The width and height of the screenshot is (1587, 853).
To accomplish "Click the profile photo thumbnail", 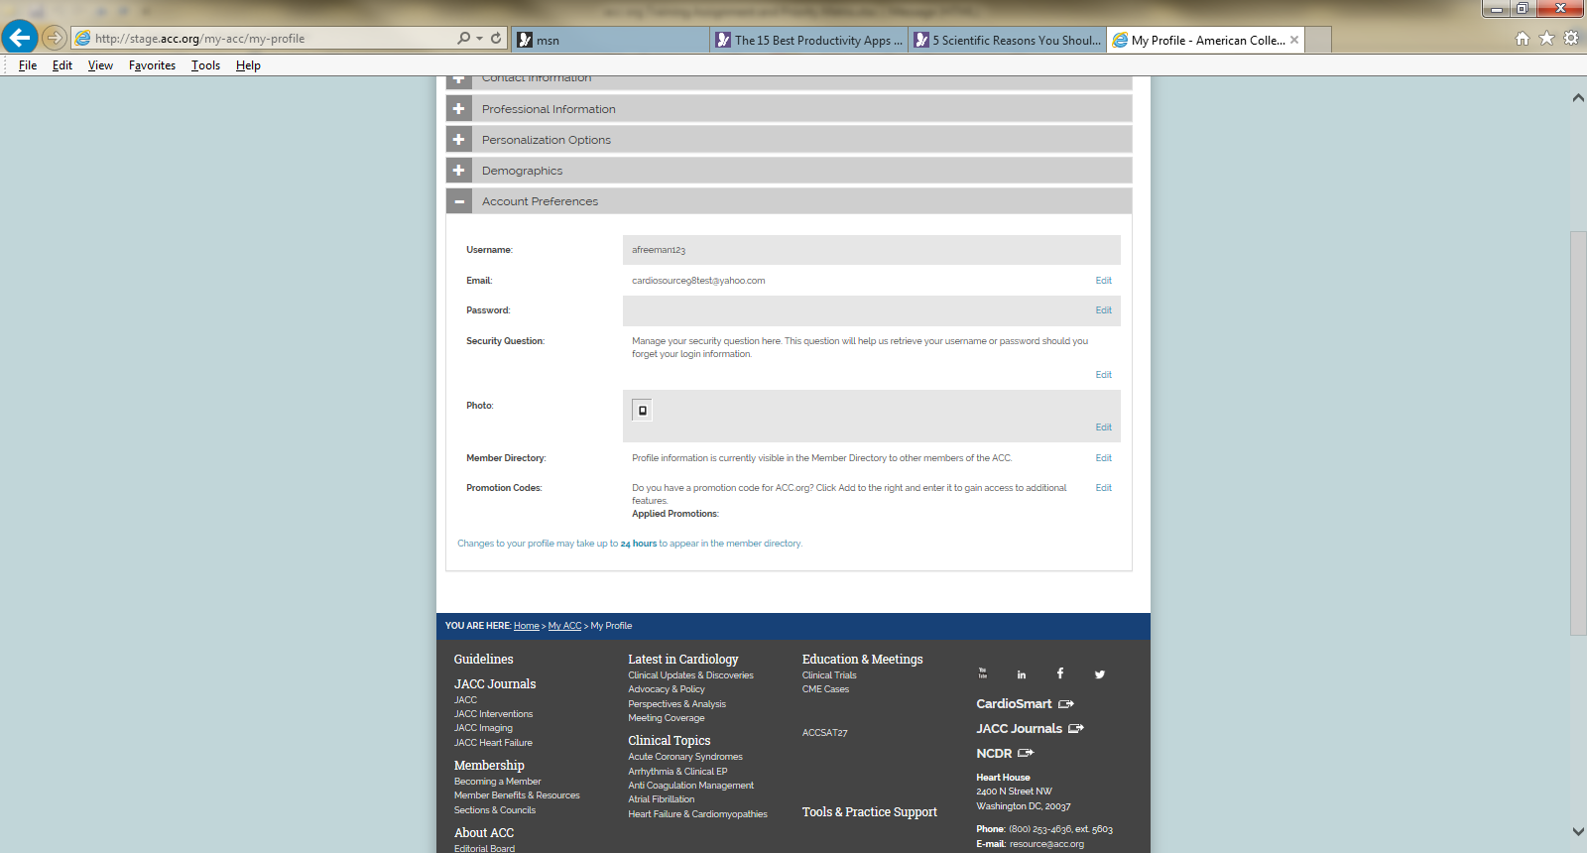I will 643,410.
